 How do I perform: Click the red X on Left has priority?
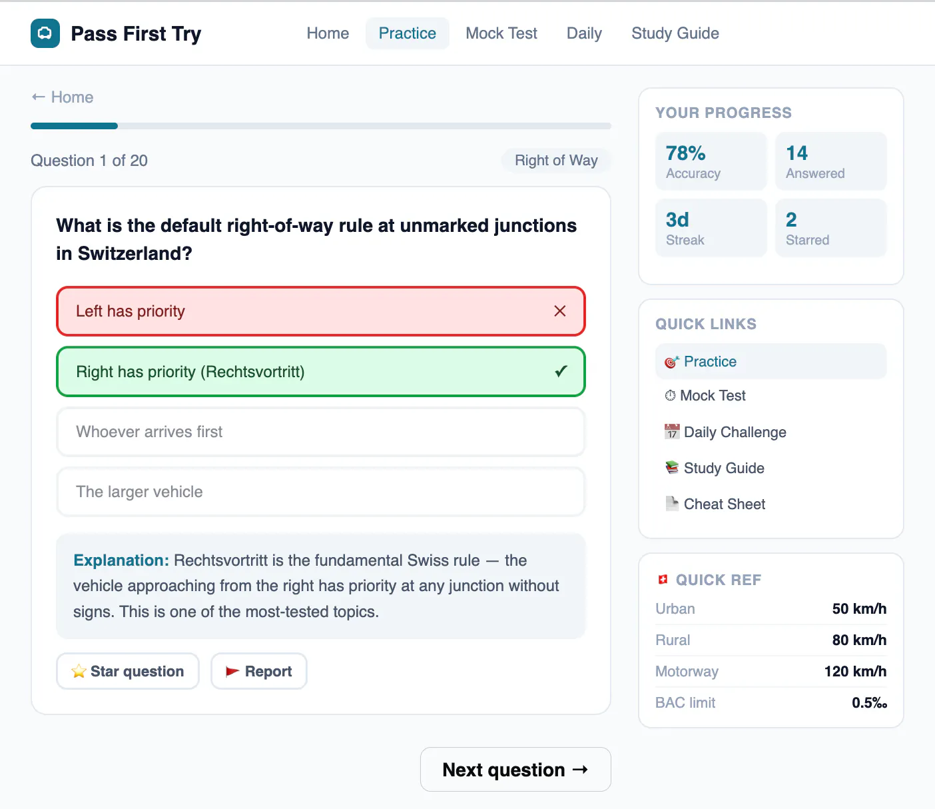point(560,311)
